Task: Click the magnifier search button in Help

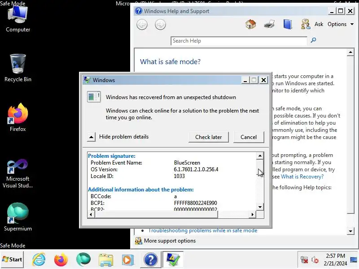Action: [313, 40]
